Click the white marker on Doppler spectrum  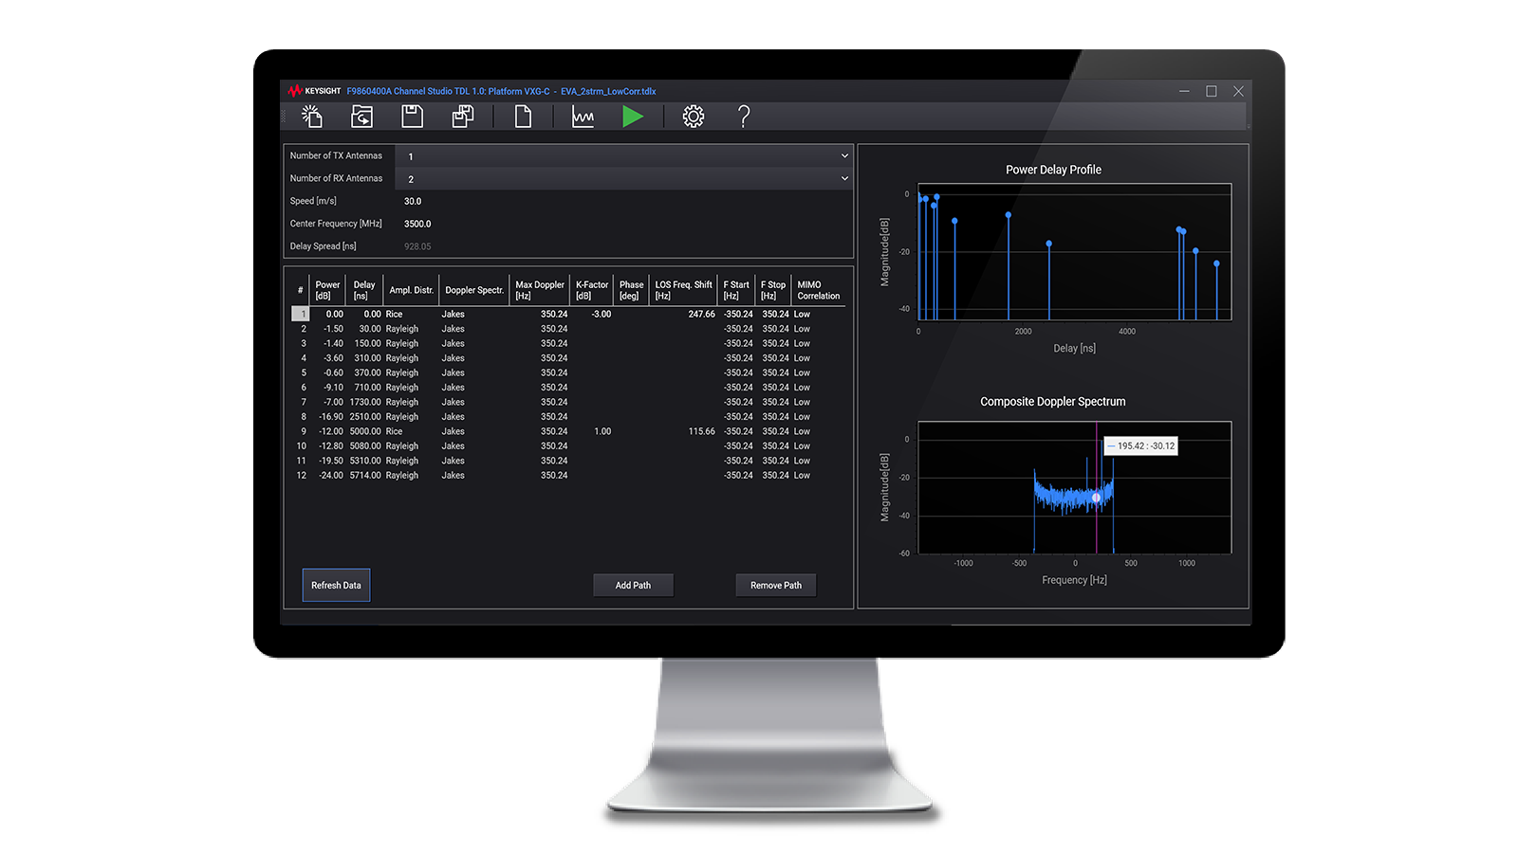(1096, 498)
